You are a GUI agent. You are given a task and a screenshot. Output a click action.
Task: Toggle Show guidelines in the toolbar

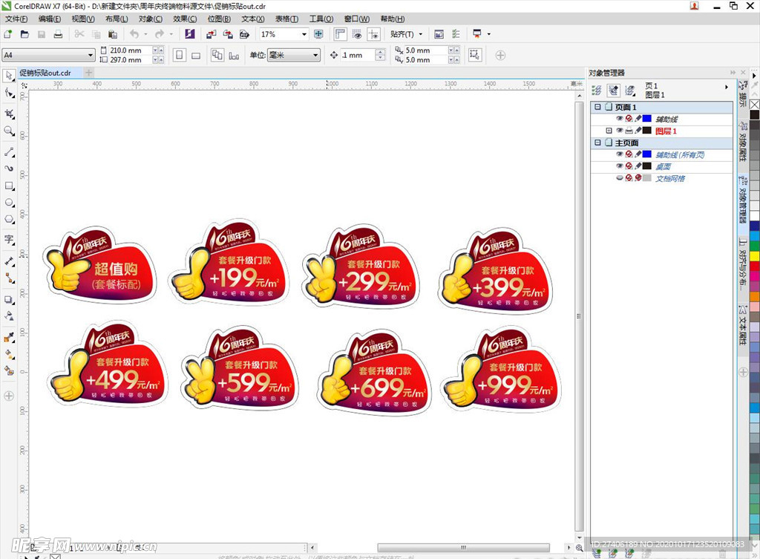point(374,34)
